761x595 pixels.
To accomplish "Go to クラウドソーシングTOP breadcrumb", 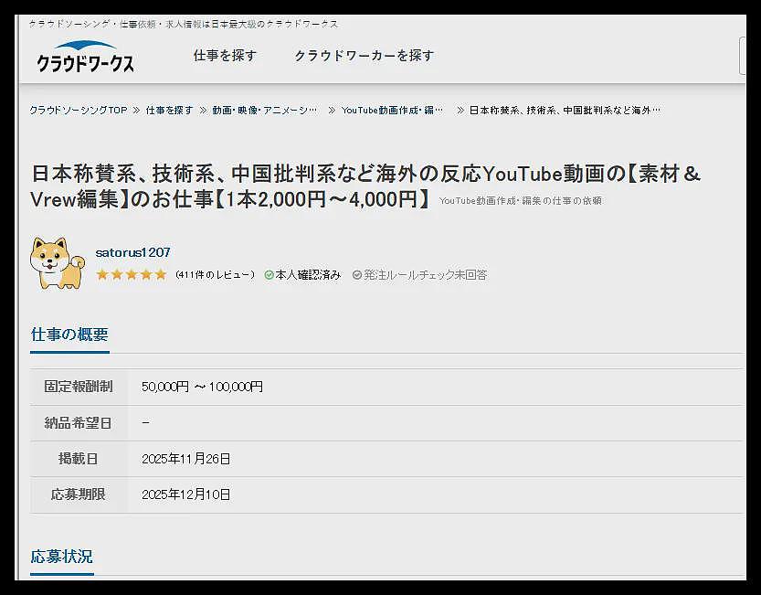I will (79, 111).
